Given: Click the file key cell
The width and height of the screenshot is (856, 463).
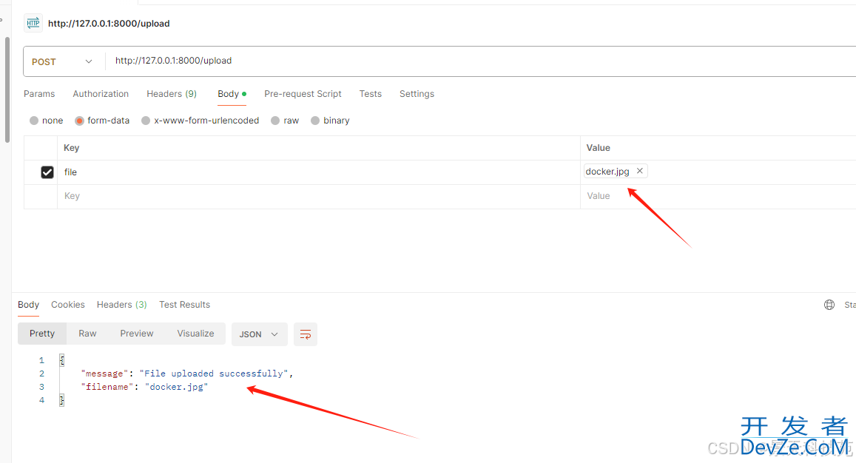Looking at the screenshot, I should [x=319, y=172].
